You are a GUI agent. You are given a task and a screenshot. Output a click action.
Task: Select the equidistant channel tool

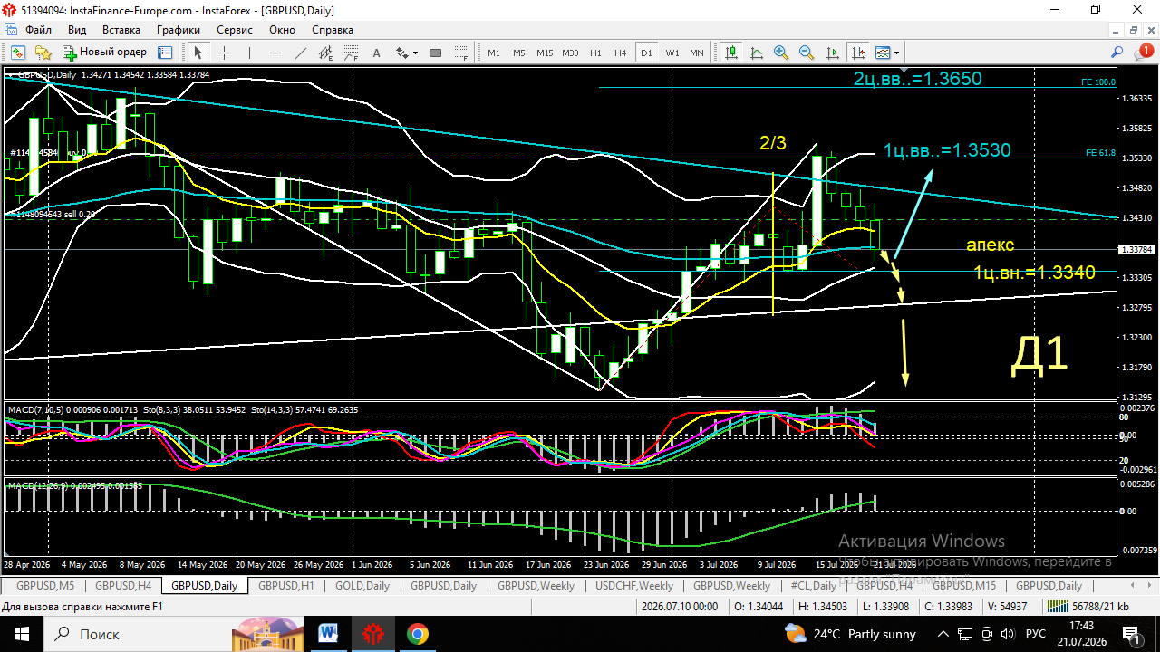coord(326,53)
